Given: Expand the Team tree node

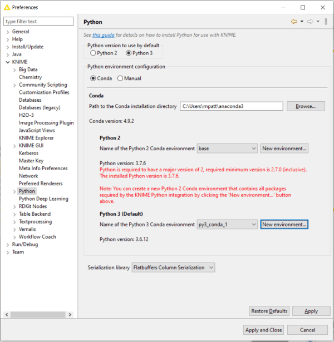Looking at the screenshot, I should (8, 252).
